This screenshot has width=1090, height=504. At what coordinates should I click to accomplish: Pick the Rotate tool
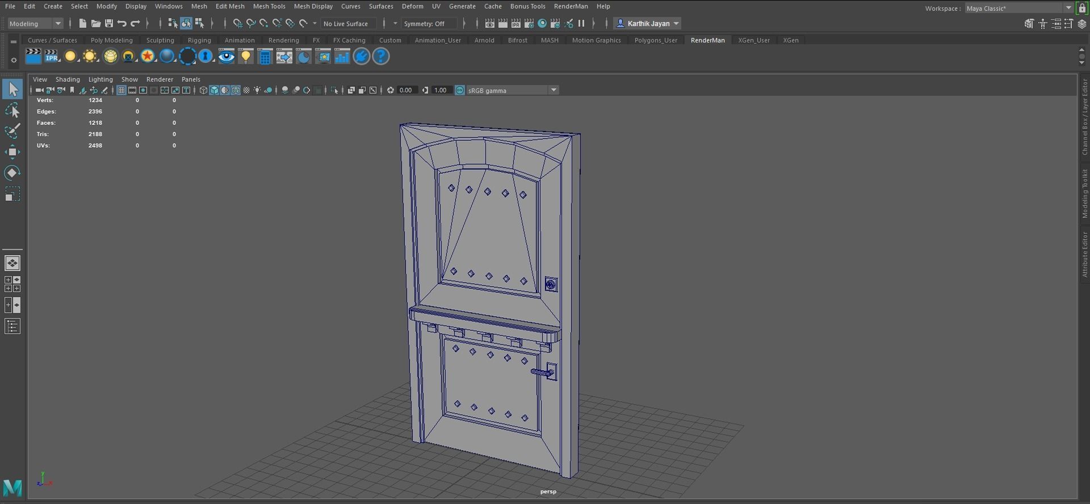coord(12,173)
